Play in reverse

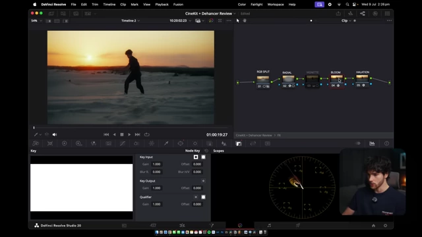tap(114, 134)
